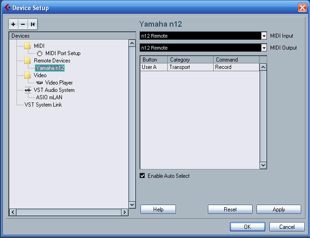Image resolution: width=310 pixels, height=238 pixels.
Task: Select MIDI in the Devices tree
Action: click(x=39, y=46)
